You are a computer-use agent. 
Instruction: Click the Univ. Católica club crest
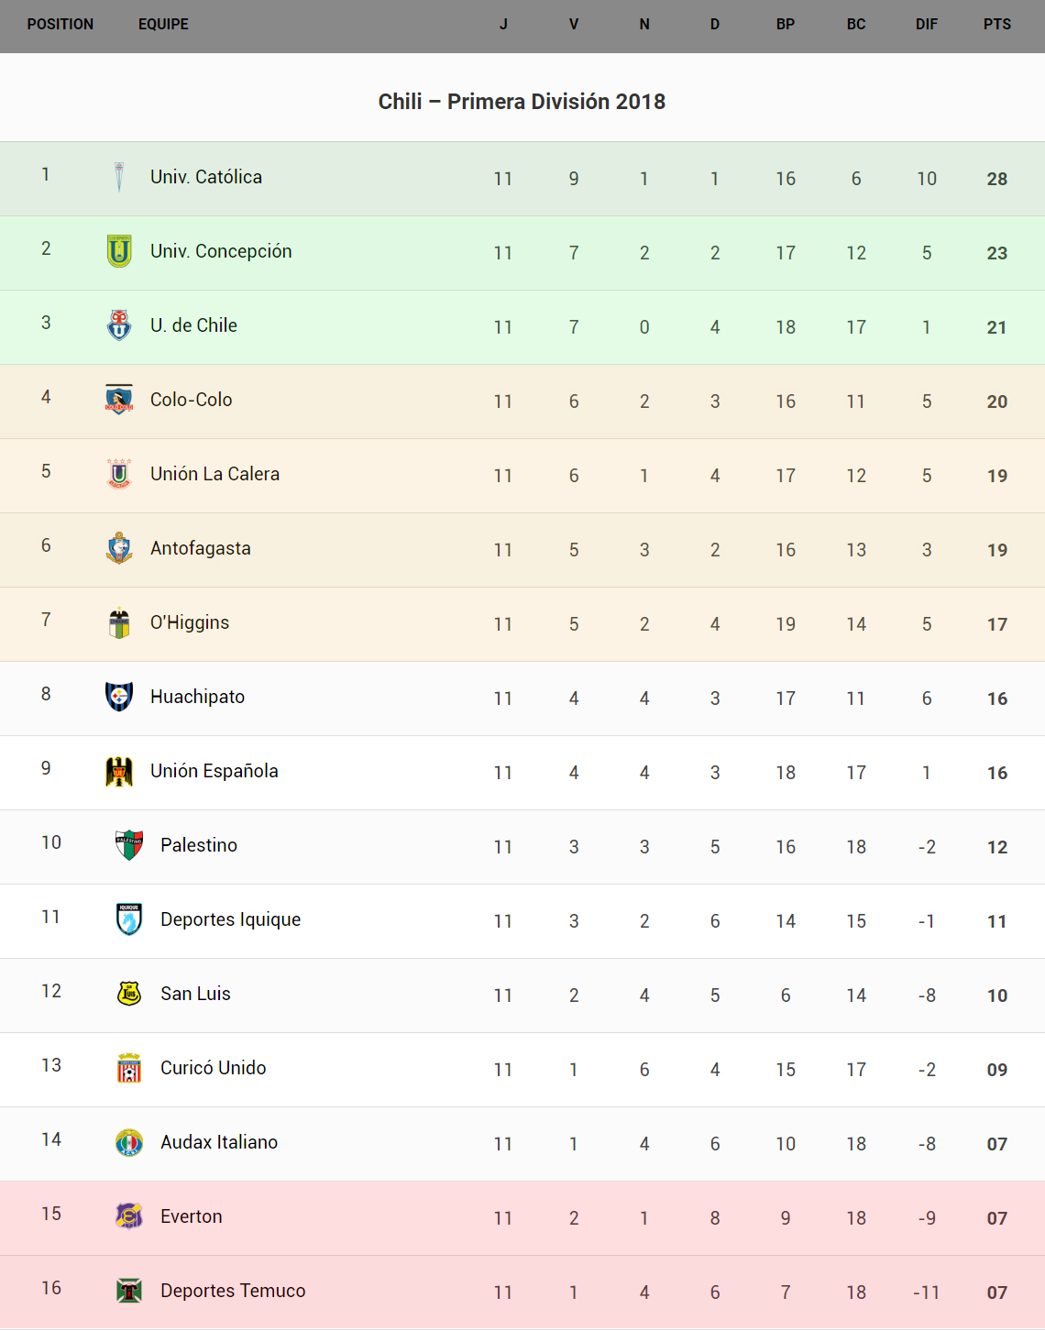119,177
